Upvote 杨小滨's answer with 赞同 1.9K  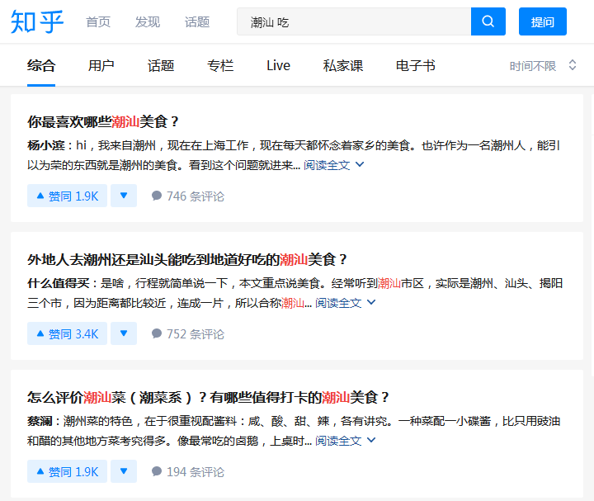(x=67, y=196)
